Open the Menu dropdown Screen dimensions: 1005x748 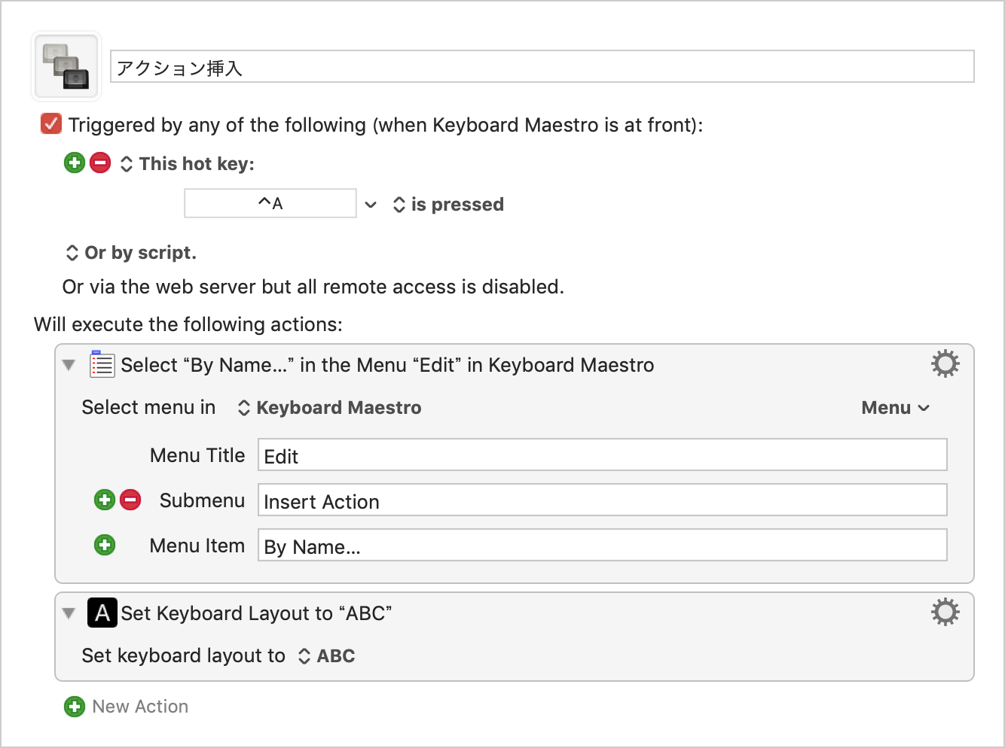pos(896,408)
